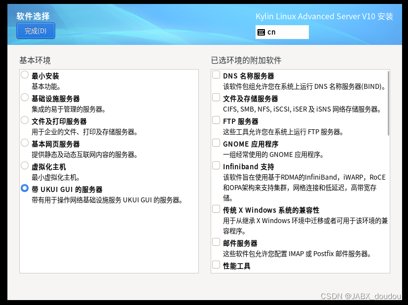Click the text 最小虚拟化主机。

coord(56,177)
